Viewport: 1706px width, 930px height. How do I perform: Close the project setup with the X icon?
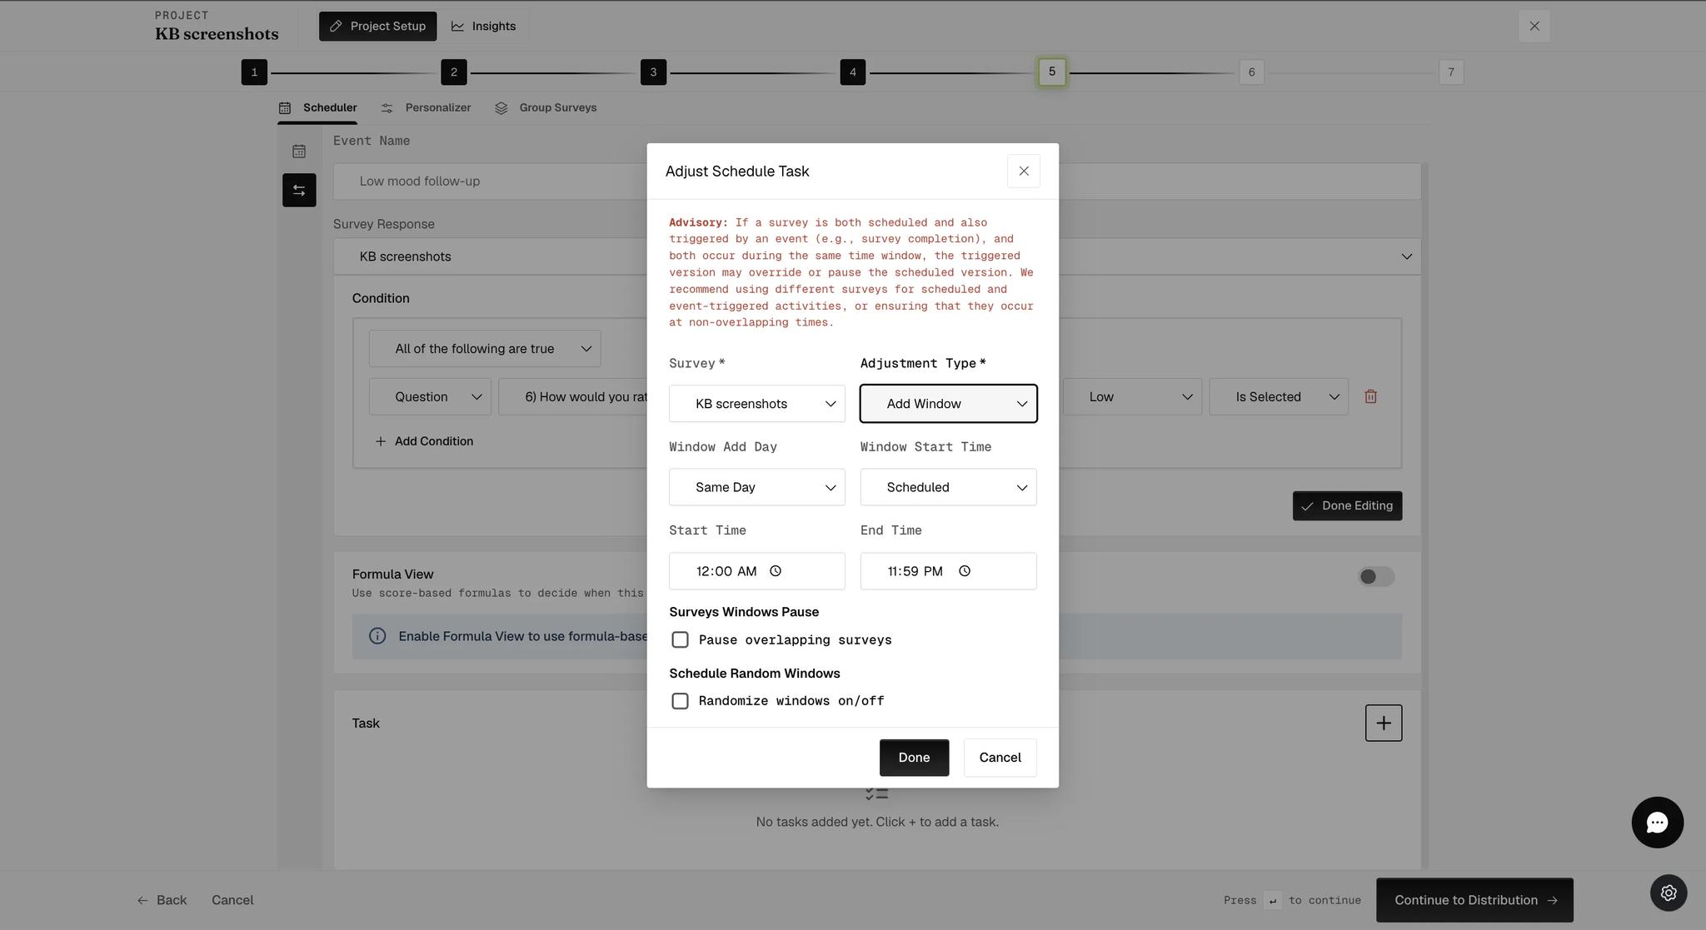point(1534,26)
